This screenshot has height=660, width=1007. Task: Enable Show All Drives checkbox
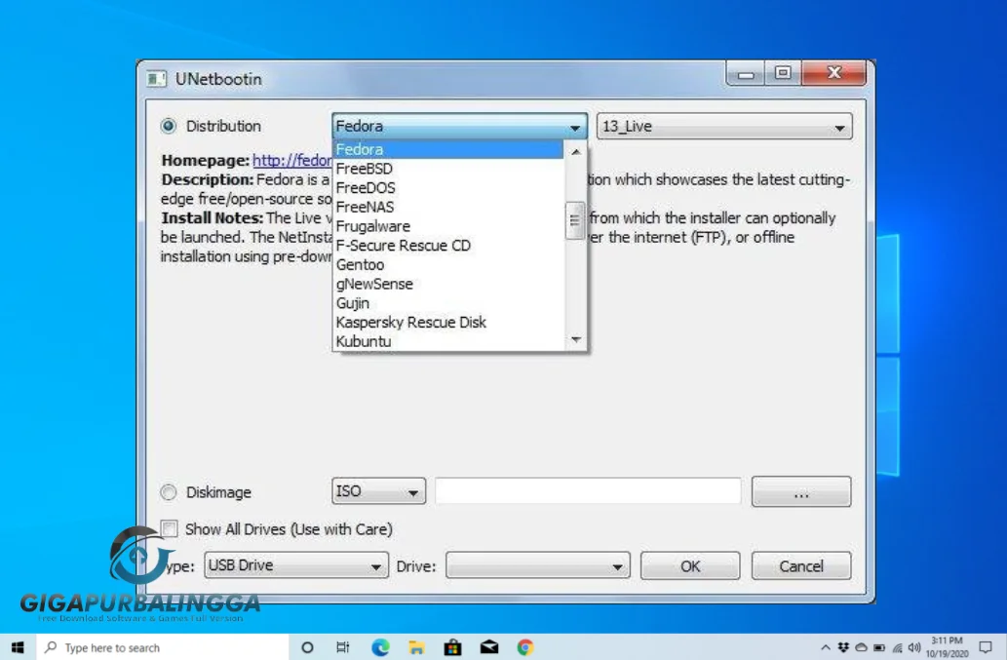tap(170, 529)
